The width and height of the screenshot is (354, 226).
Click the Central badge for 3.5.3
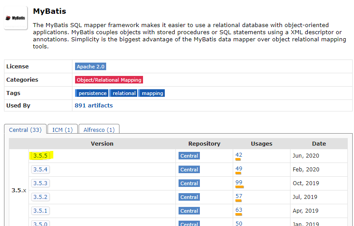189,183
